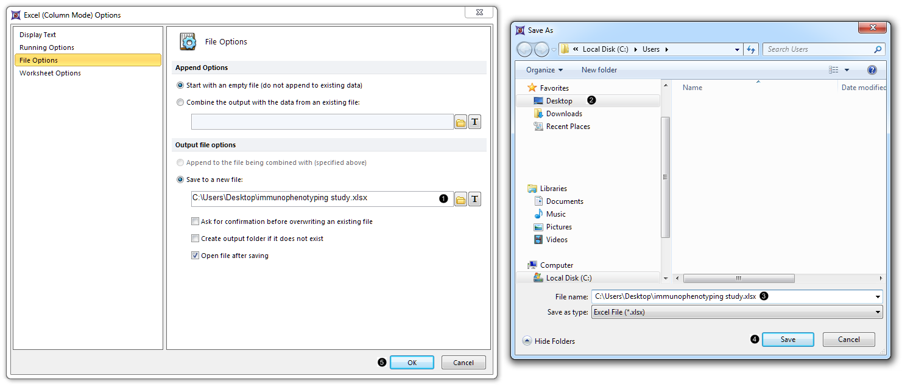The image size is (902, 387).
Task: Click the search magnifier in the Search Users box
Action: (x=878, y=49)
